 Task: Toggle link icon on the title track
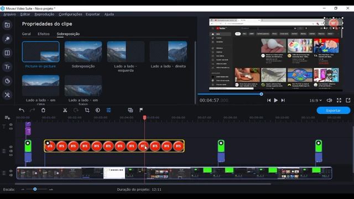[11, 129]
